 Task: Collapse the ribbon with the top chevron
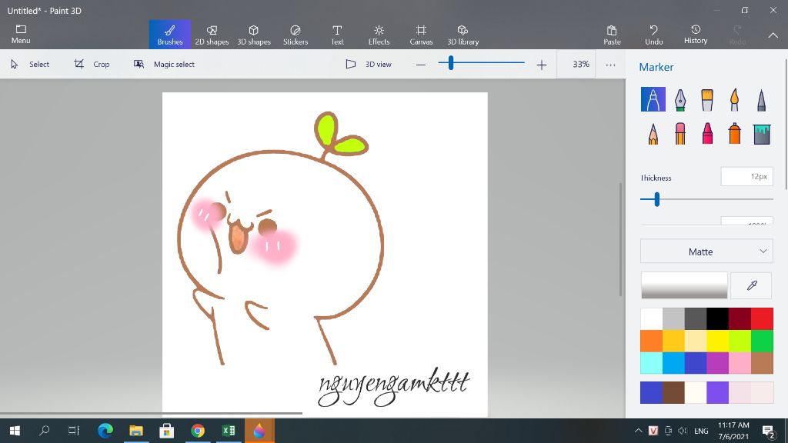tap(773, 35)
